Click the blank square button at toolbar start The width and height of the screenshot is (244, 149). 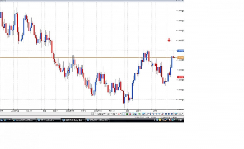tap(93, 114)
